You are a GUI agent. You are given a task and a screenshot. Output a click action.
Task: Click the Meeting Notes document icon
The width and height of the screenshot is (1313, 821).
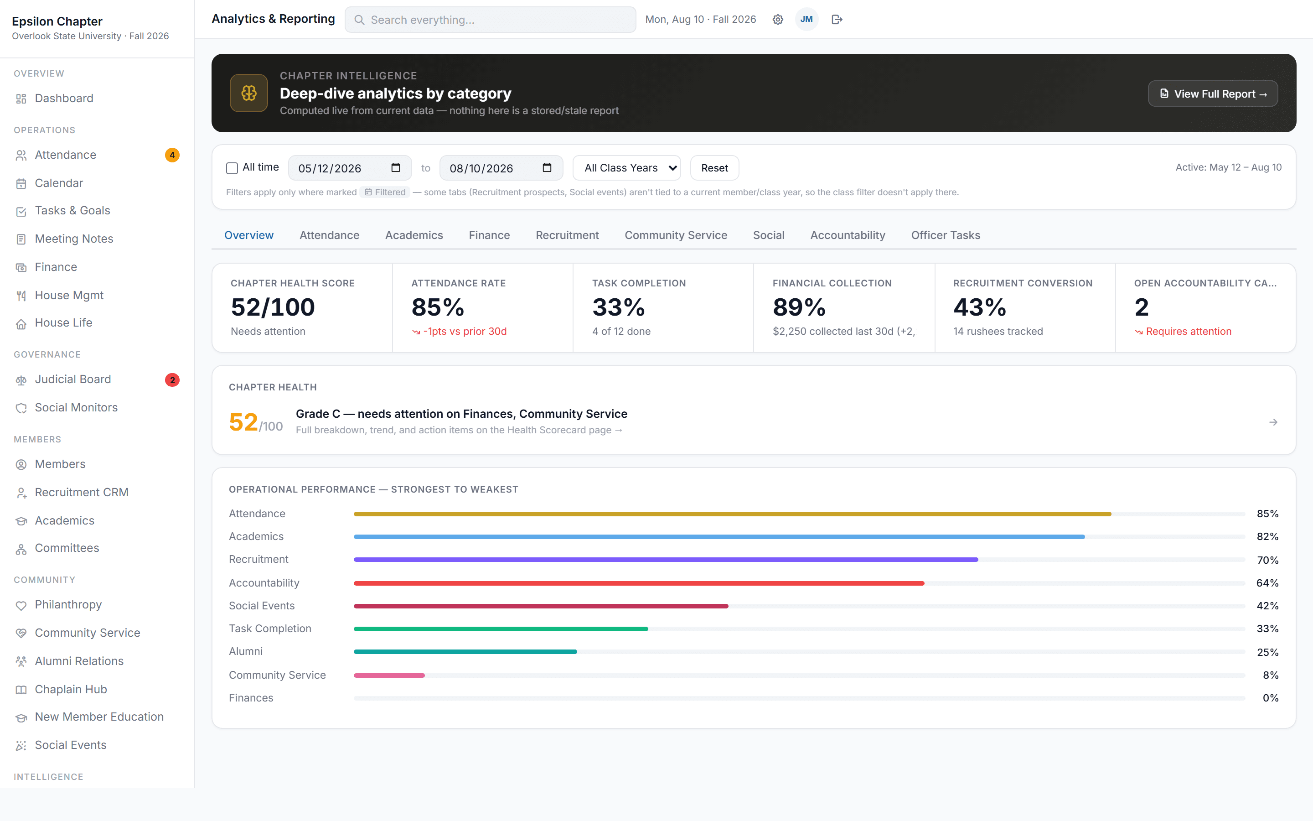pyautogui.click(x=21, y=239)
